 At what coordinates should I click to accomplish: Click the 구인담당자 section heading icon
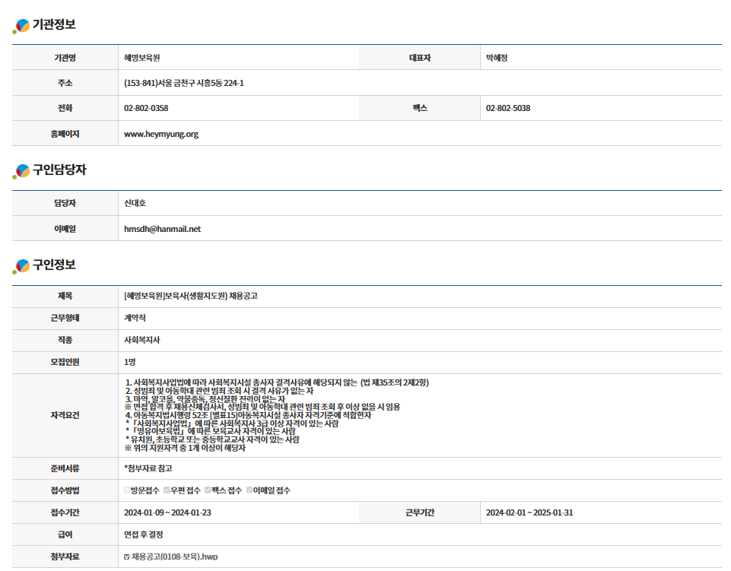[21, 172]
